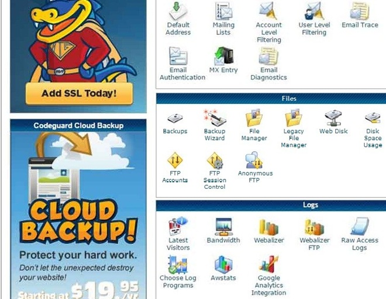Click the Add SSL Today! button
This screenshot has height=299, width=386.
(x=79, y=93)
